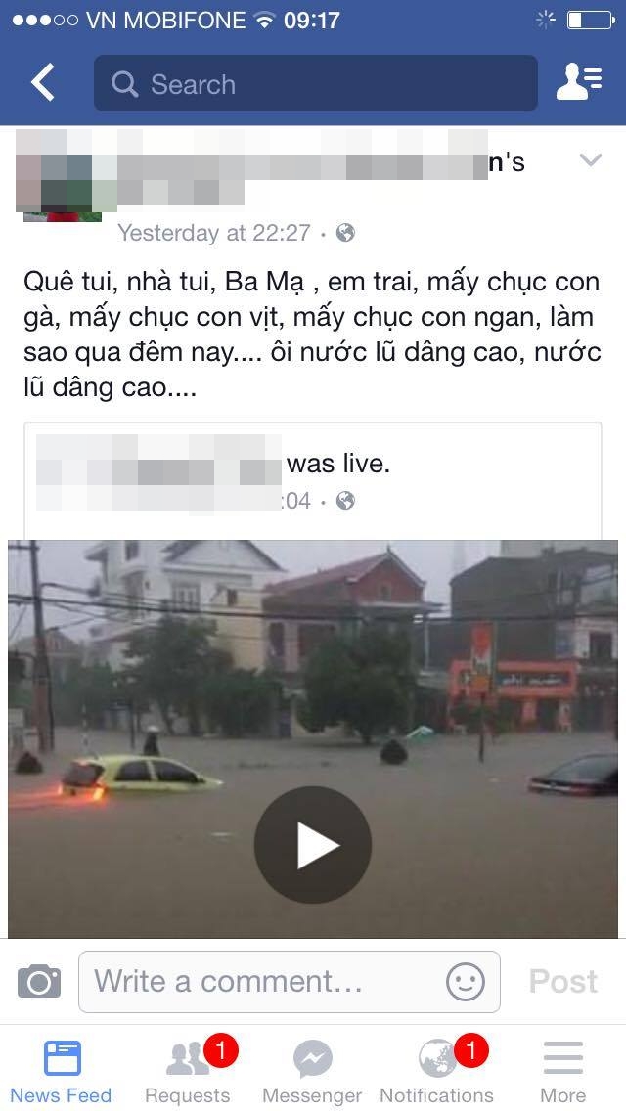Tap the globe icon on shared live post
The image size is (626, 1111).
[x=345, y=501]
